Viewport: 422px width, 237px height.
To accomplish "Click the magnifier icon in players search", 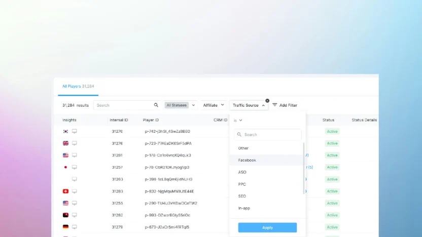I will [156, 105].
